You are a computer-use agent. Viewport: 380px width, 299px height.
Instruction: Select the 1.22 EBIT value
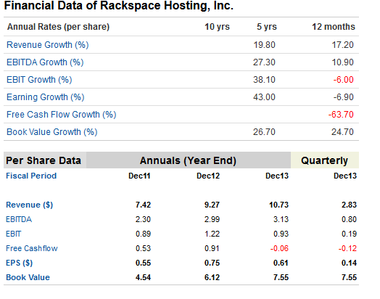coord(212,234)
